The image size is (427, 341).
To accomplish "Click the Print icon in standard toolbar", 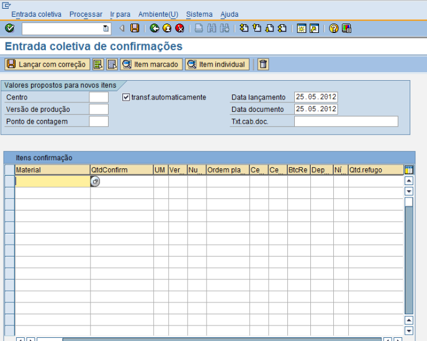I will [x=199, y=29].
